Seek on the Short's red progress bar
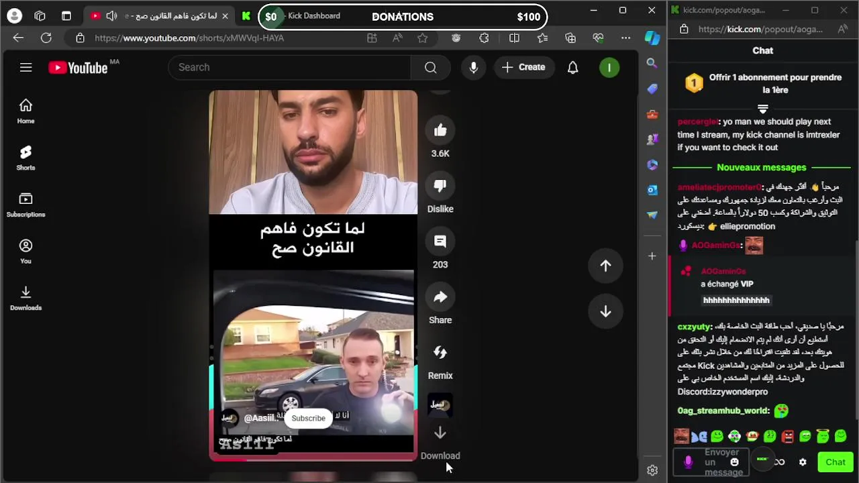 [313, 460]
